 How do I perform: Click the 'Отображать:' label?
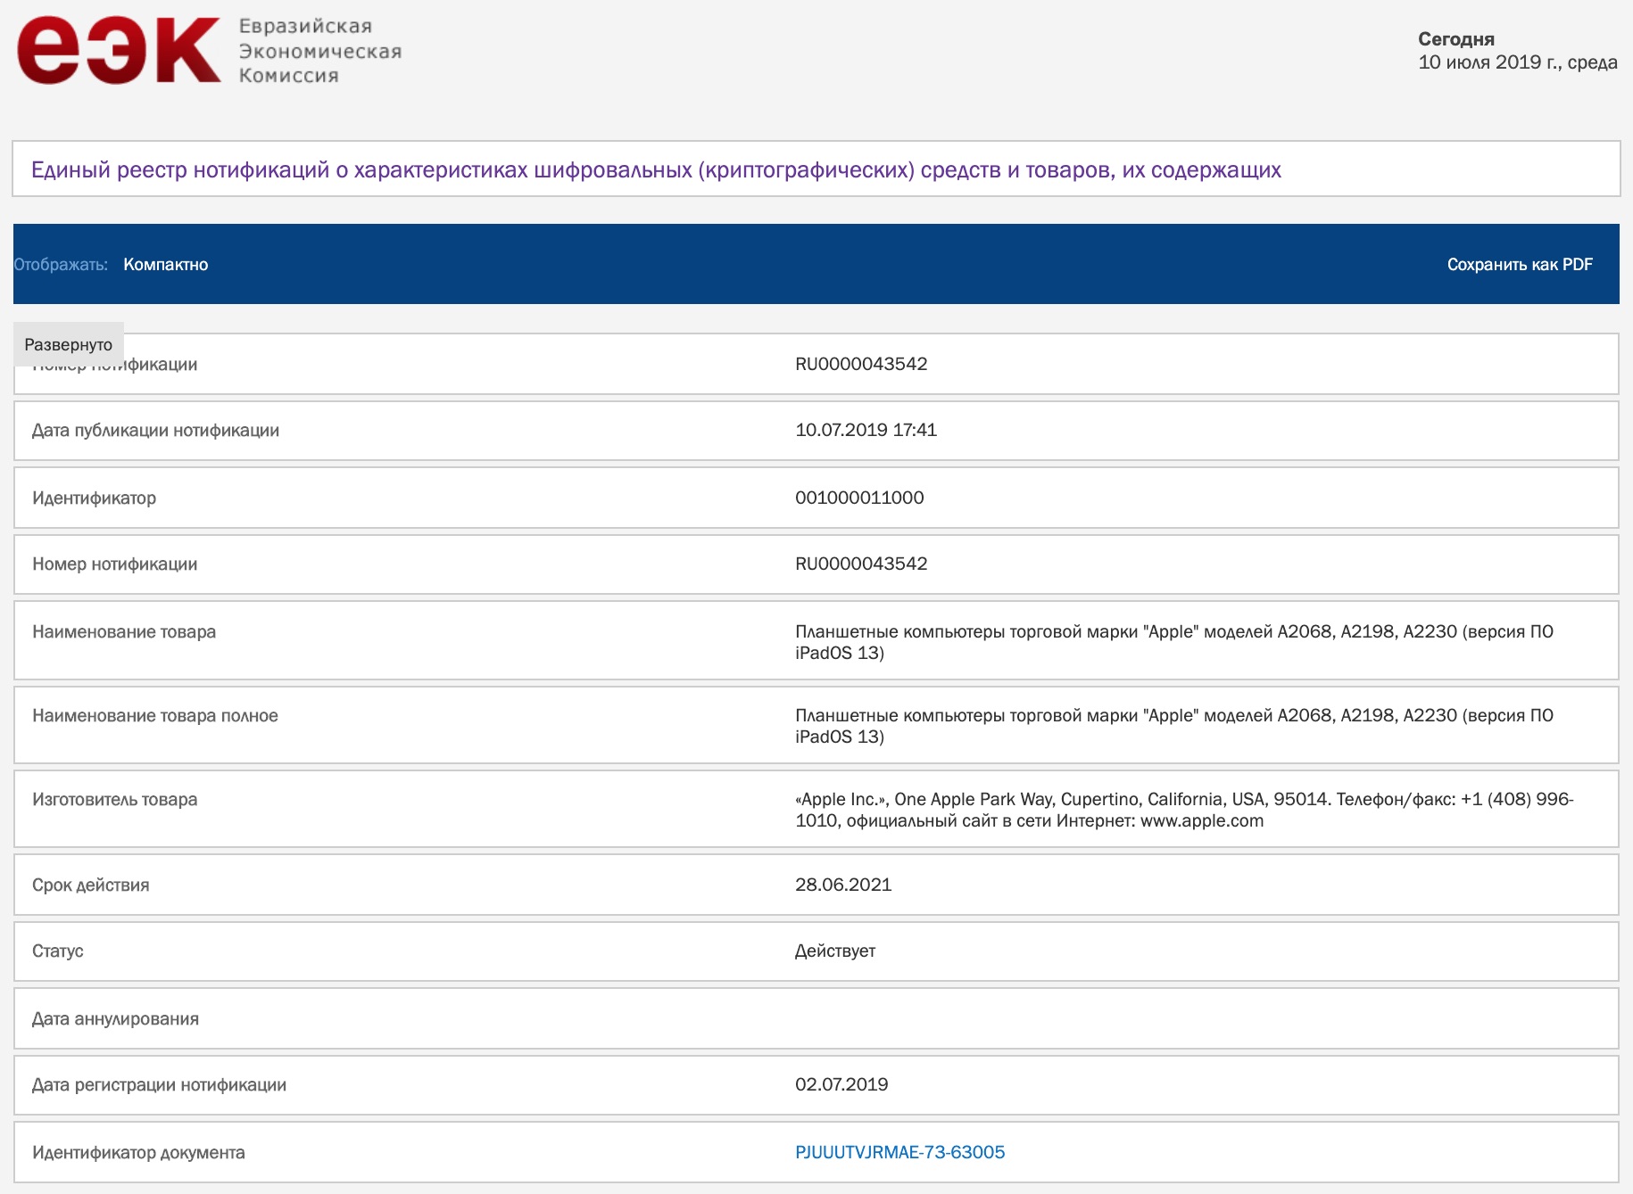(x=61, y=265)
